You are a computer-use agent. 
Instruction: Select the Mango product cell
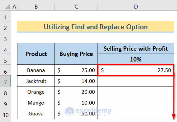click(x=36, y=103)
